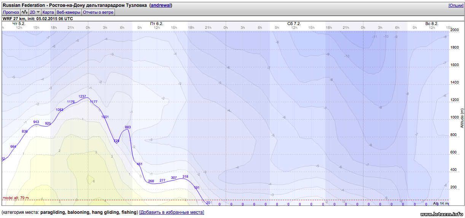Click the Сб 7.2. day label
Screen dimensions: 465x218
(294, 24)
